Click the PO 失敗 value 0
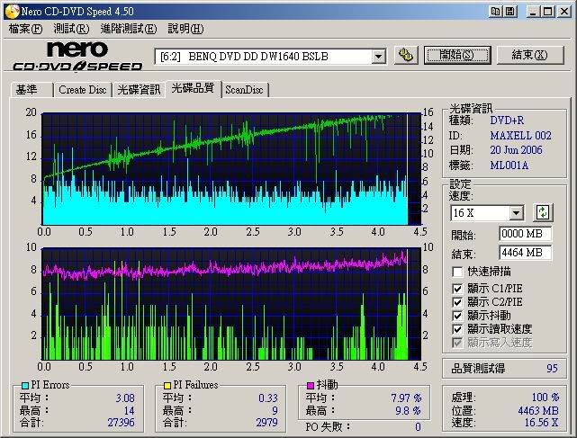577x438 pixels. point(418,427)
